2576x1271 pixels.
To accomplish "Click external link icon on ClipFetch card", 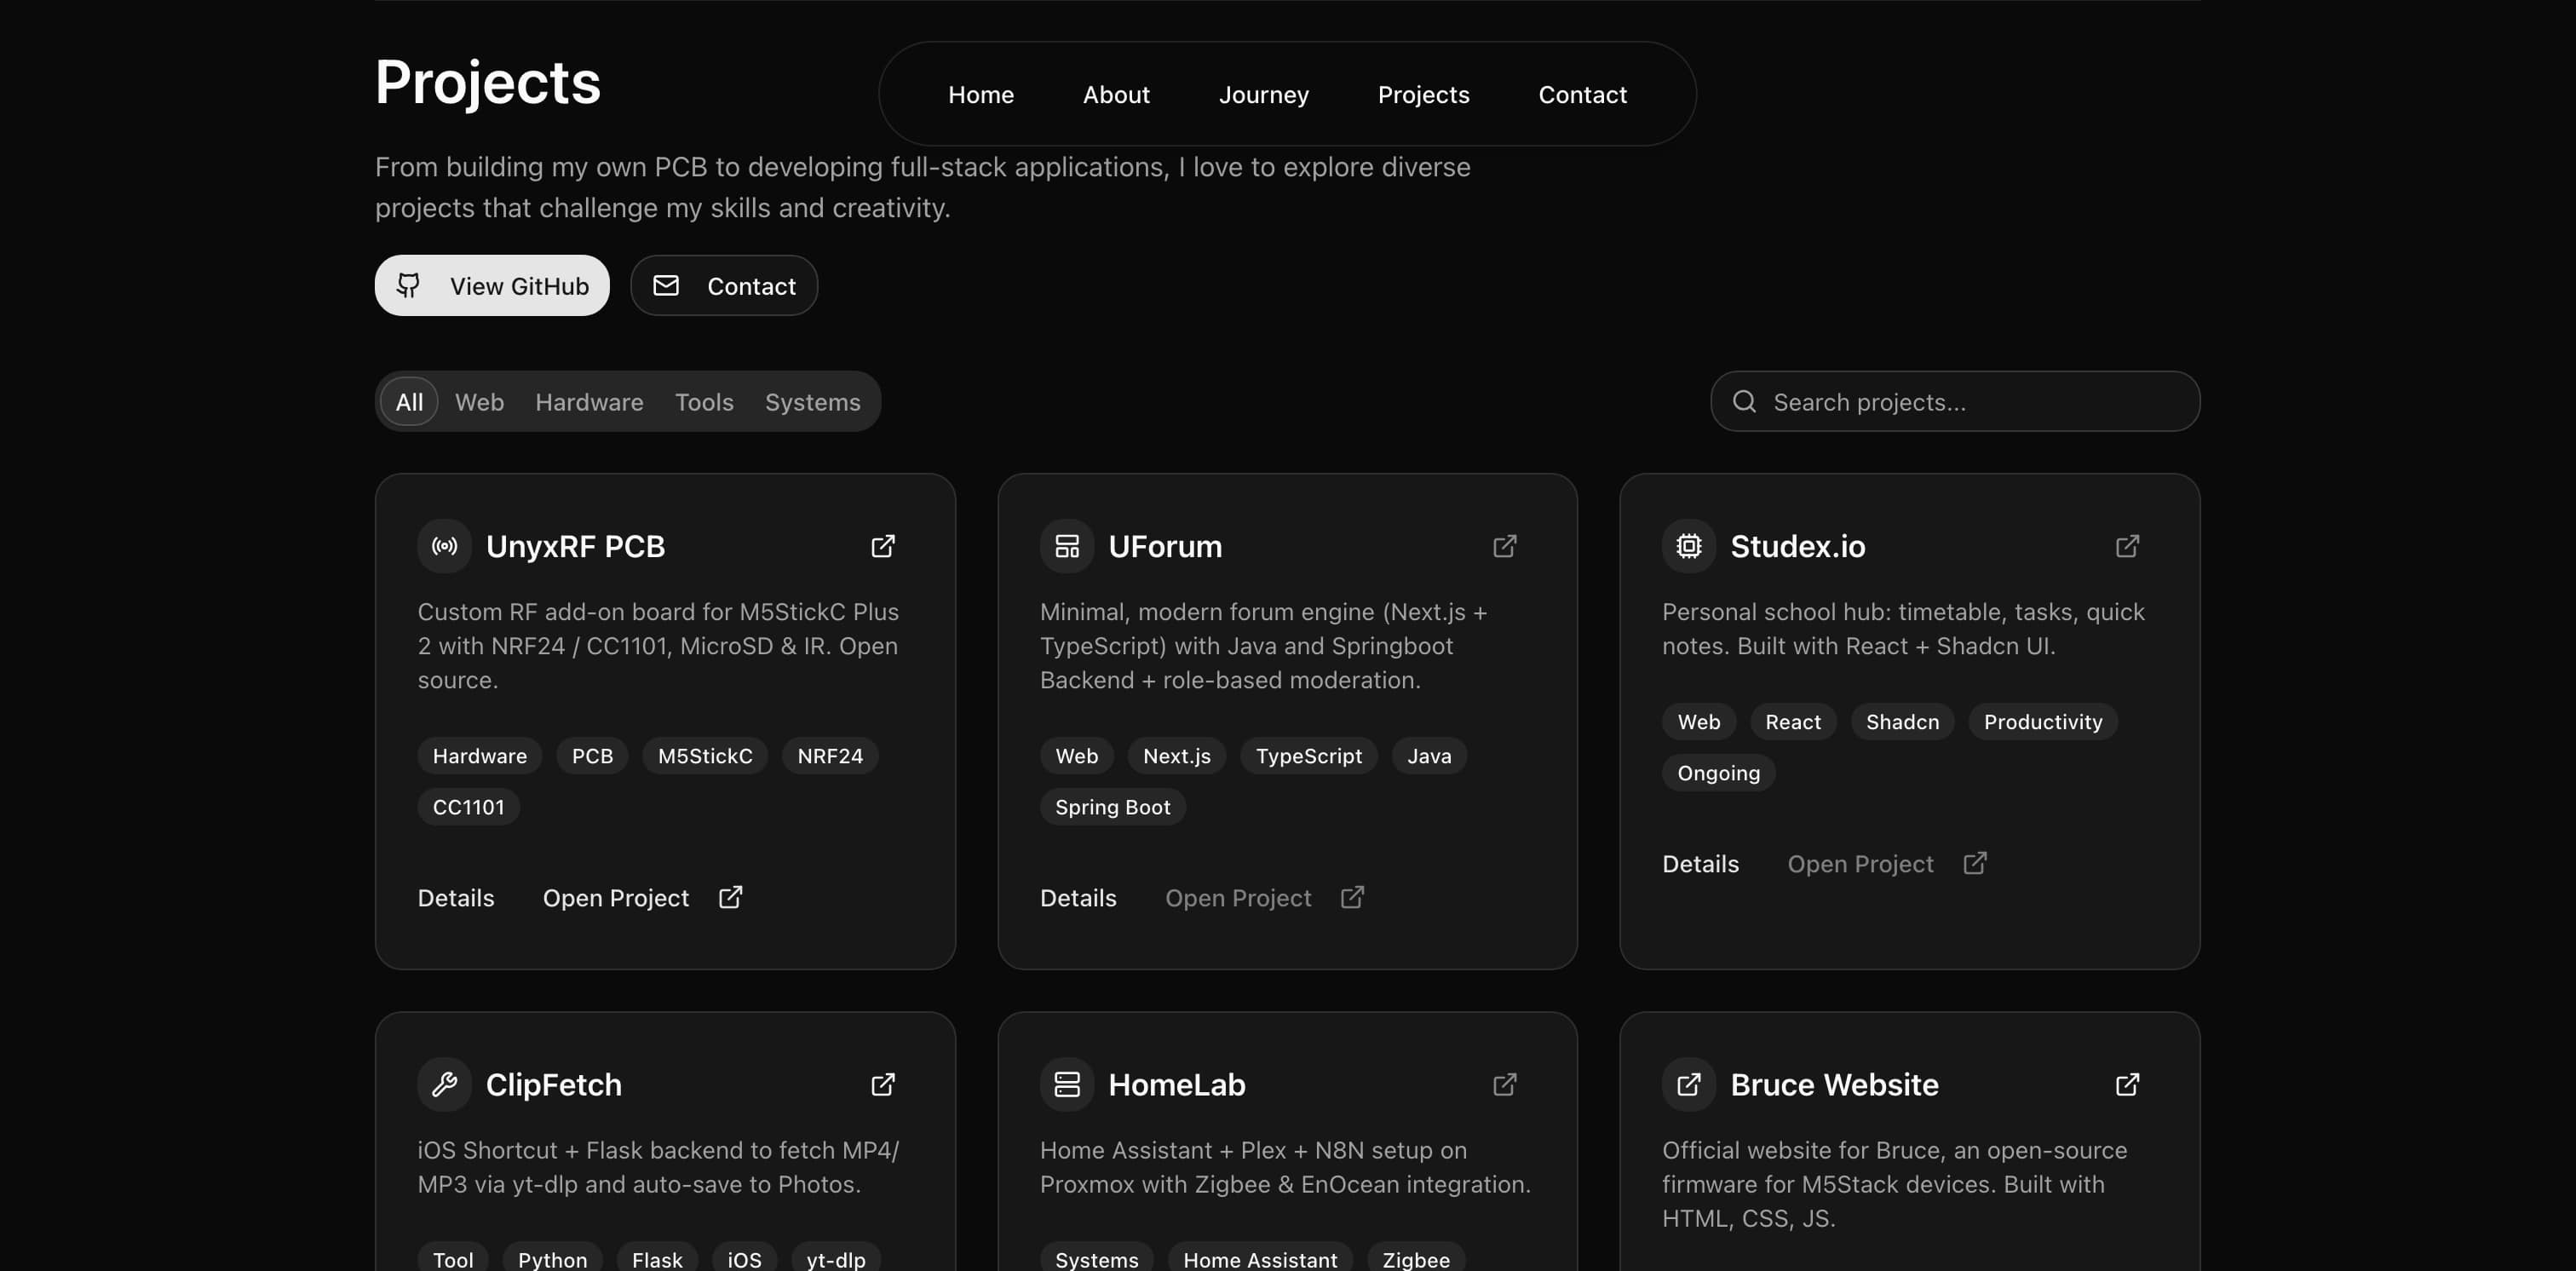I will tap(882, 1084).
